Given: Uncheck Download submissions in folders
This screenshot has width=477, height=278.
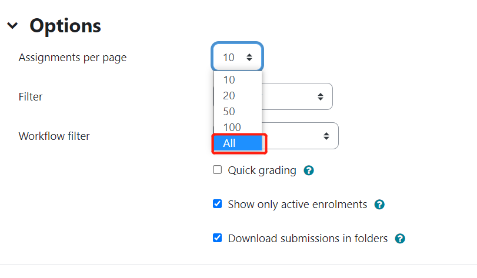Looking at the screenshot, I should (x=217, y=238).
